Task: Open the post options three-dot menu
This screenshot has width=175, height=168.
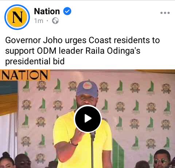Action: (165, 13)
